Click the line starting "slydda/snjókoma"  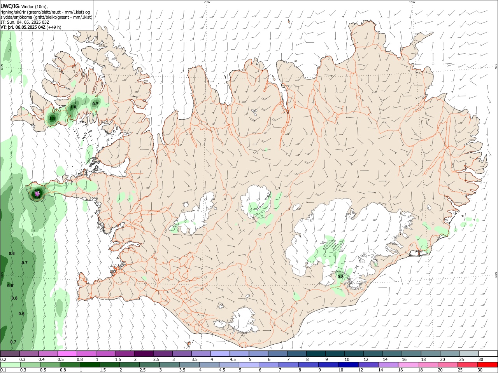[x=46, y=17]
